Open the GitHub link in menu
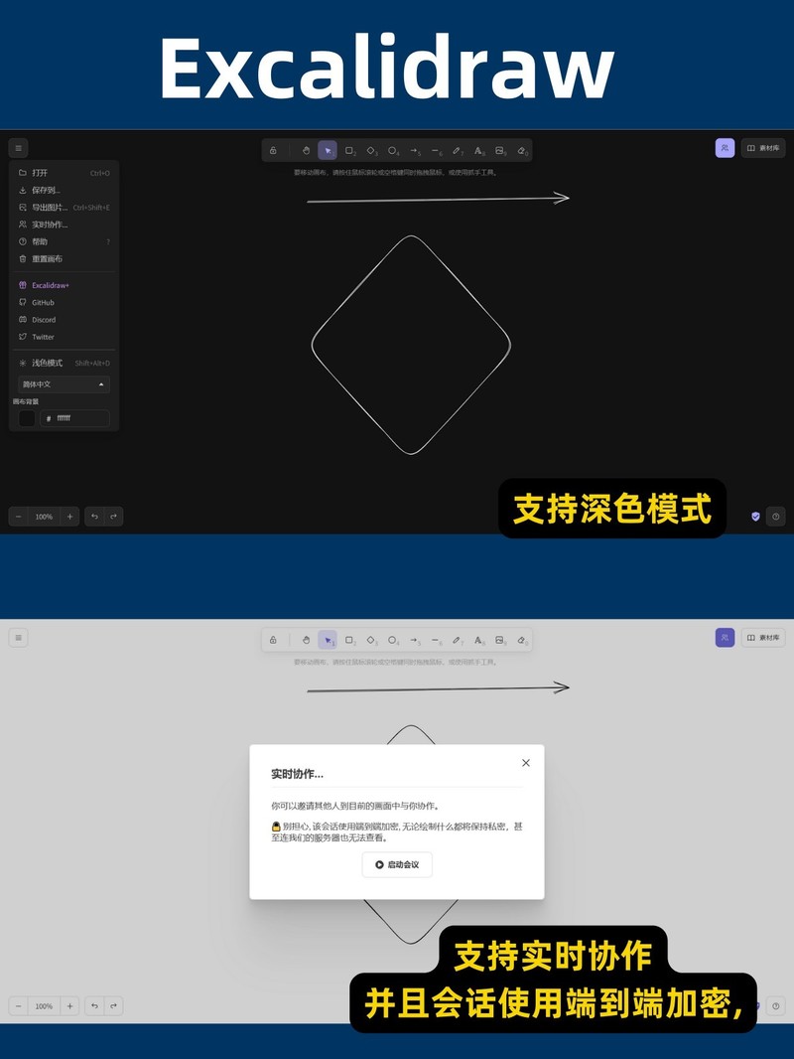The image size is (794, 1059). coord(65,303)
